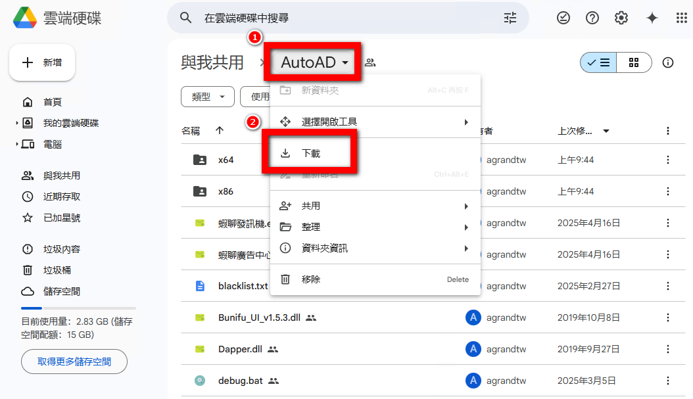Image resolution: width=693 pixels, height=399 pixels.
Task: Open more options for x64 row
Action: [x=668, y=160]
